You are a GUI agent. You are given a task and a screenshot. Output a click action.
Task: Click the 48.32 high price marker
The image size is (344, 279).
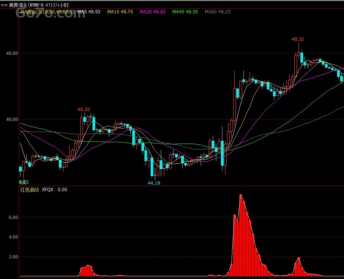pos(298,39)
